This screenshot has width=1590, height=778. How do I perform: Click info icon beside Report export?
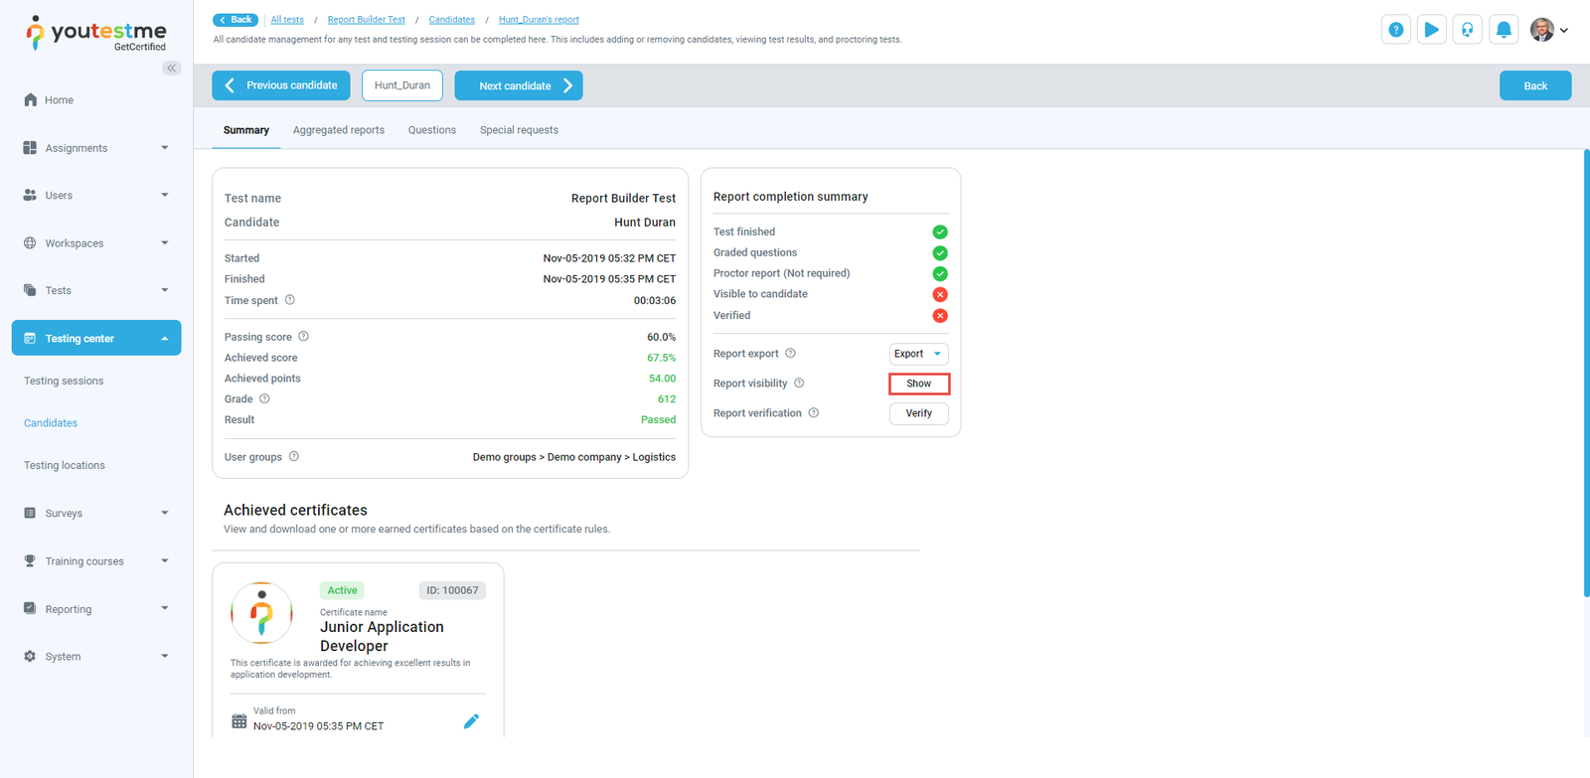pyautogui.click(x=791, y=354)
